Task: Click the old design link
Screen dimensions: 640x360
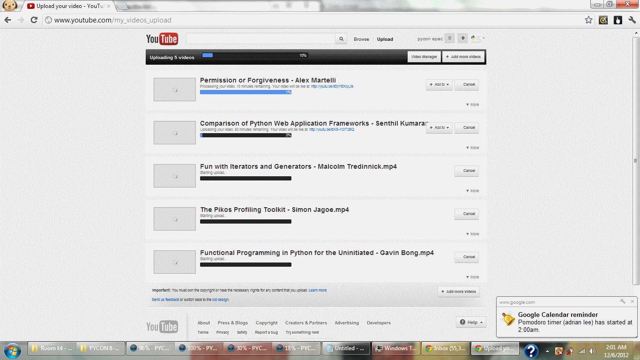Action: tap(221, 300)
